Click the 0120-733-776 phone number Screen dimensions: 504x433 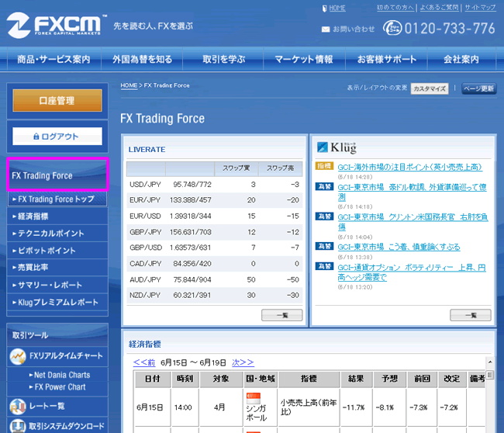click(450, 28)
